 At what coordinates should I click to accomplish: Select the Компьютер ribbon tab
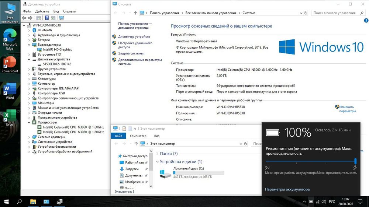[x=138, y=136]
